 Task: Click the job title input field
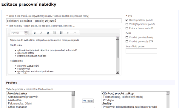(64, 21)
